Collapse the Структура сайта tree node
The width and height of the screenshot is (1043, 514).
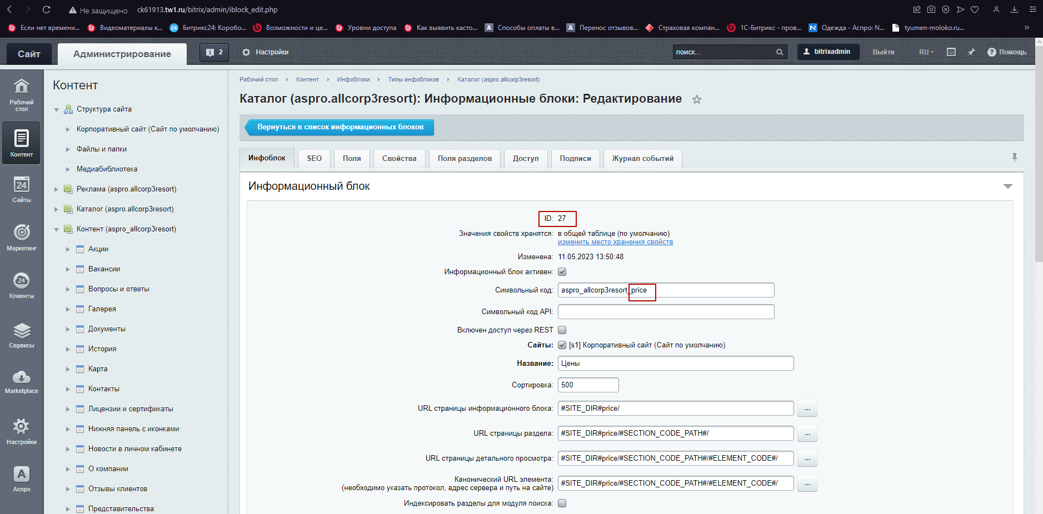pyautogui.click(x=56, y=110)
